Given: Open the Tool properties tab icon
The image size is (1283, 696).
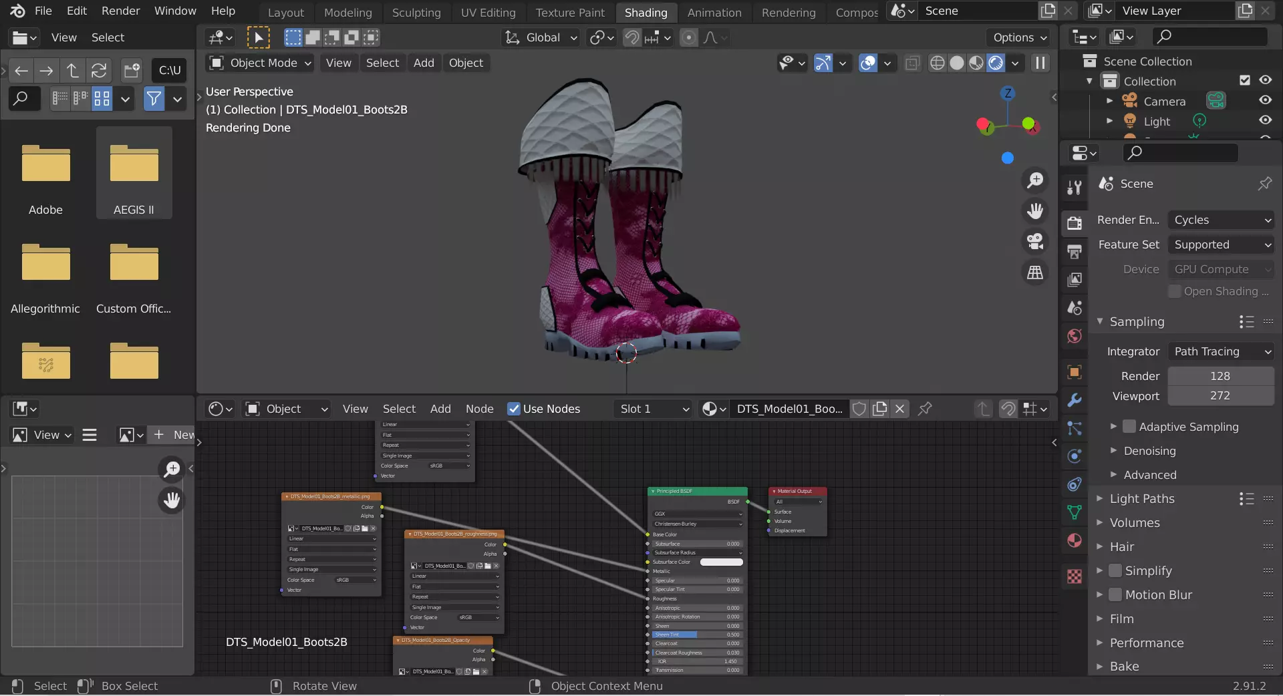Looking at the screenshot, I should pyautogui.click(x=1075, y=188).
